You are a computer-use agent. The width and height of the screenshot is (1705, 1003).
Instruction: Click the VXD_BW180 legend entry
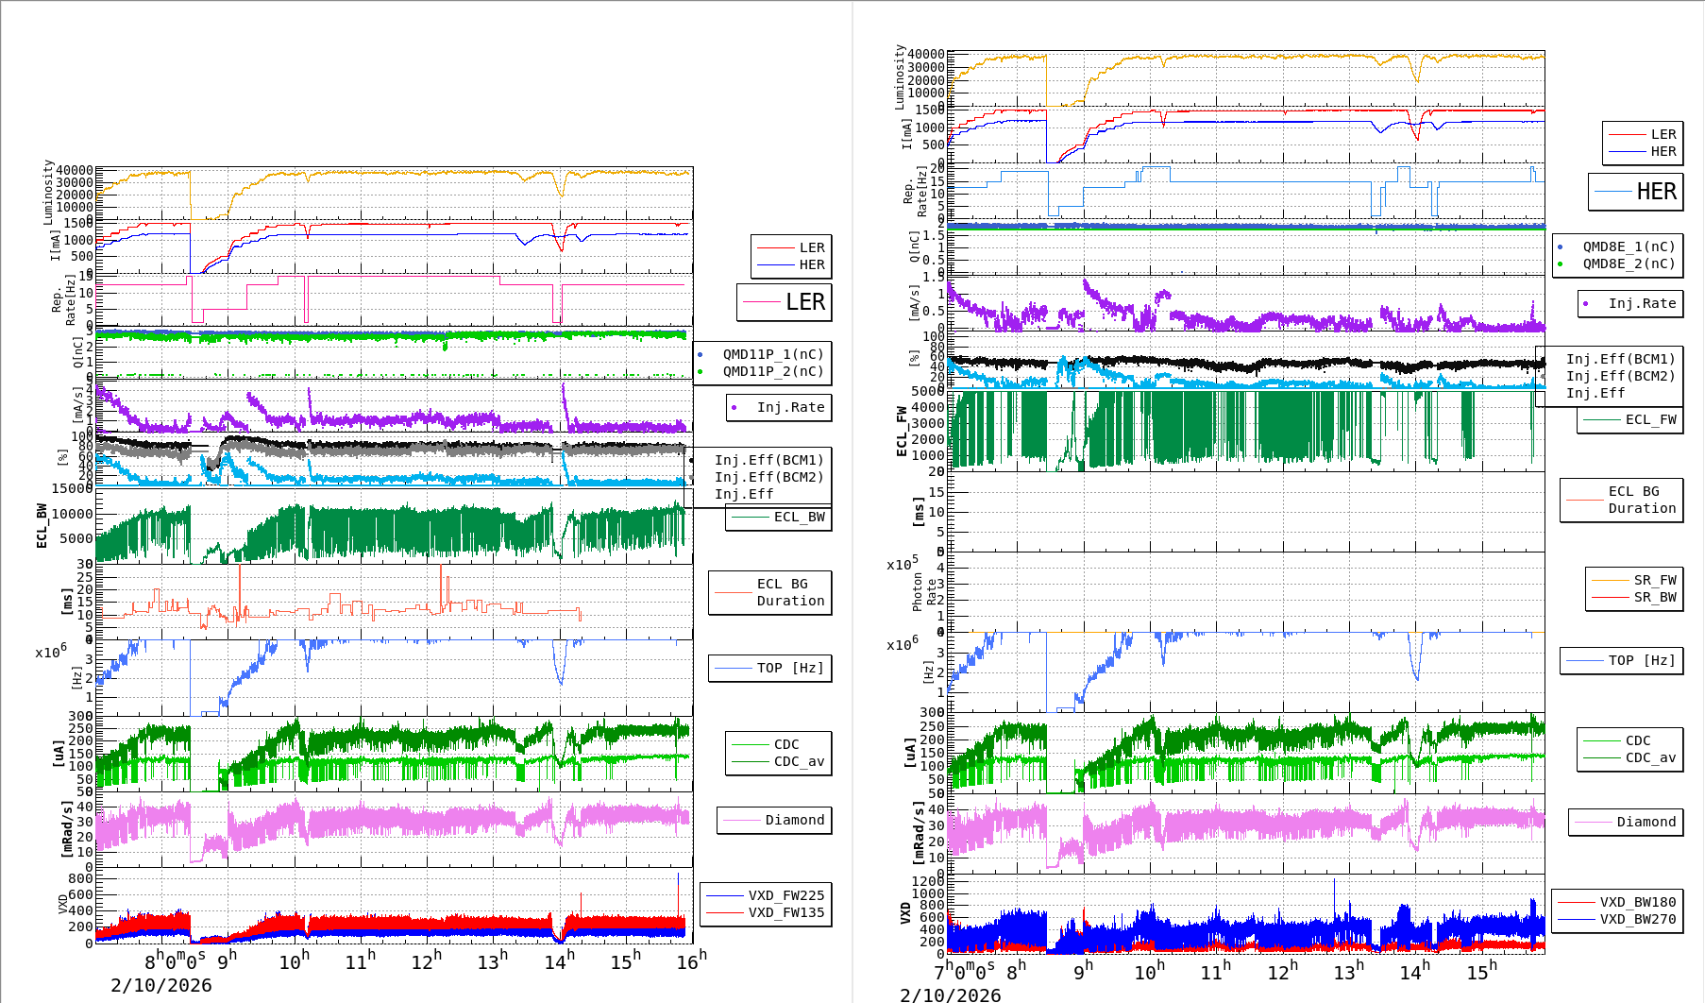click(x=1617, y=902)
